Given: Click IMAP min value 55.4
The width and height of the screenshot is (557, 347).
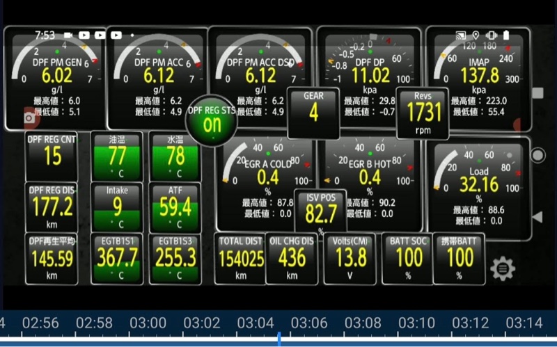Looking at the screenshot, I should [496, 112].
